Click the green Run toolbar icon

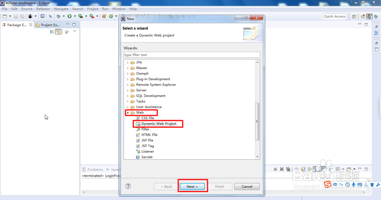(69, 16)
